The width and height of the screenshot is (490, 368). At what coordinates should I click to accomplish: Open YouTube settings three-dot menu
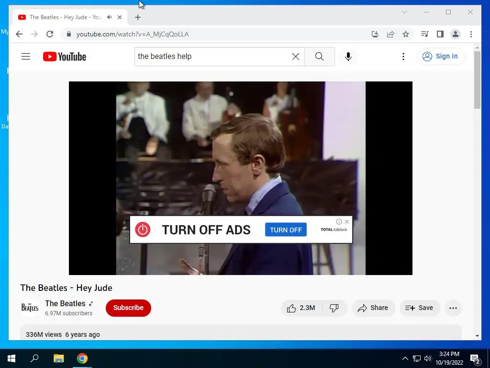(x=403, y=57)
